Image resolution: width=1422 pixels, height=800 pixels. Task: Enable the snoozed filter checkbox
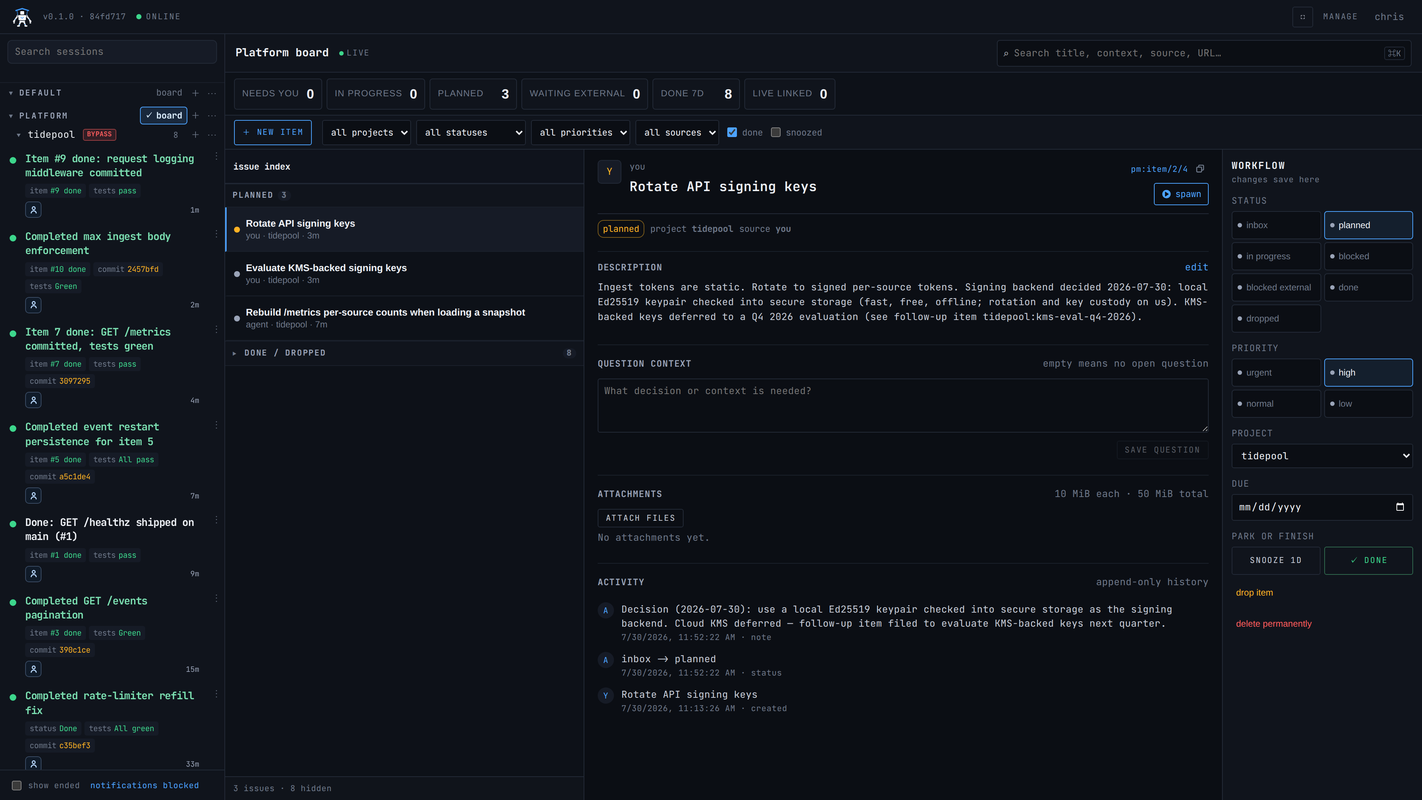pyautogui.click(x=775, y=133)
